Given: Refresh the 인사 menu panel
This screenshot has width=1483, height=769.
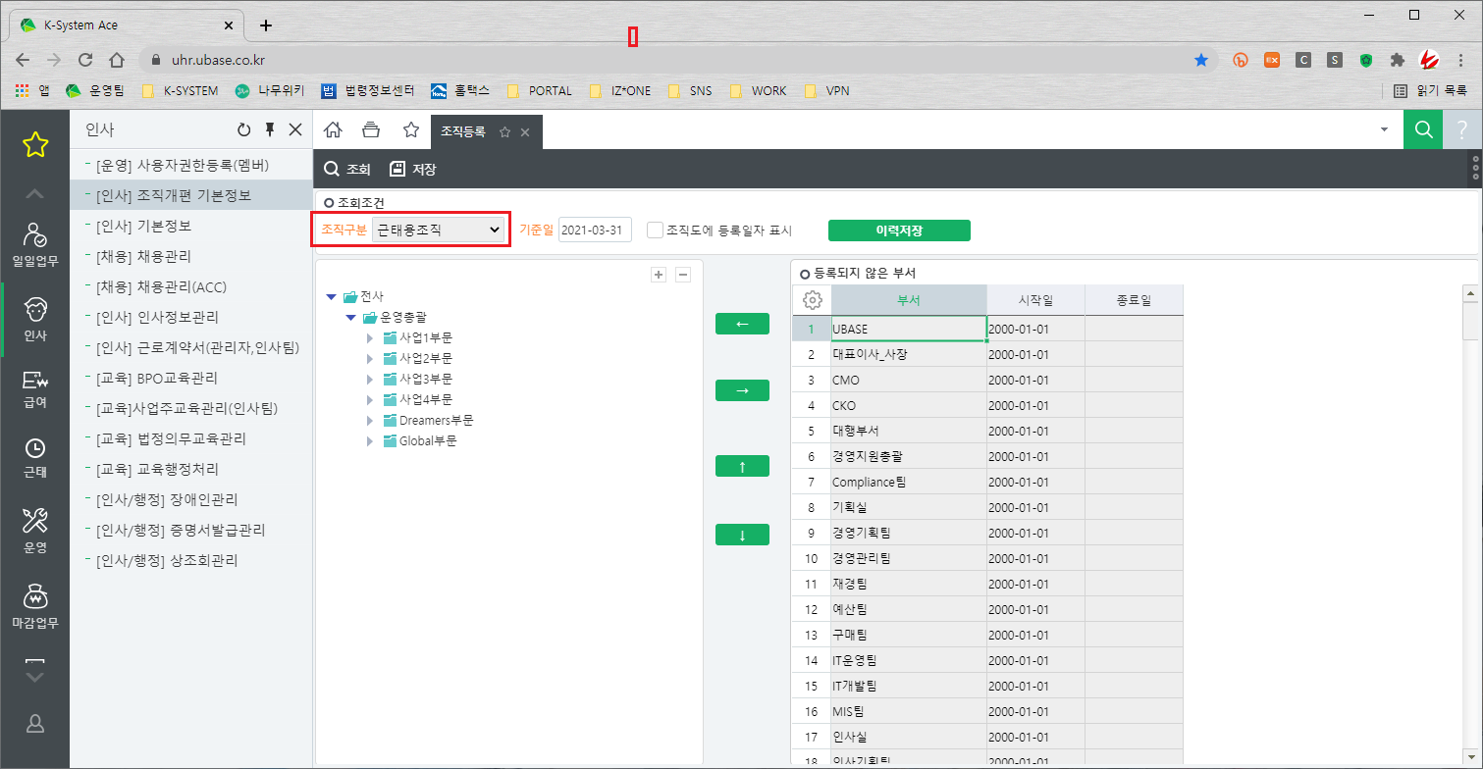Looking at the screenshot, I should coord(244,129).
